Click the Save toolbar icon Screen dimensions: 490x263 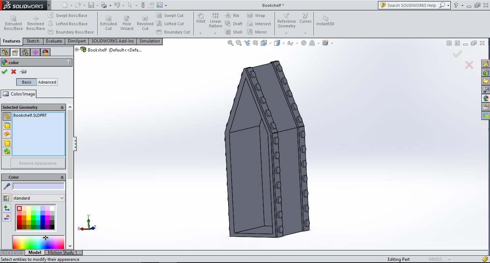tap(91, 5)
